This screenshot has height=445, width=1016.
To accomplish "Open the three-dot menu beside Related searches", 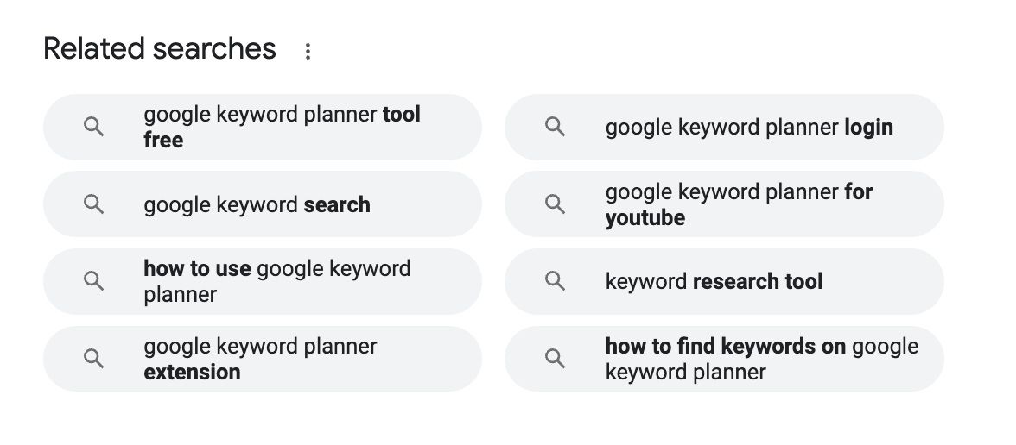I will click(x=308, y=52).
